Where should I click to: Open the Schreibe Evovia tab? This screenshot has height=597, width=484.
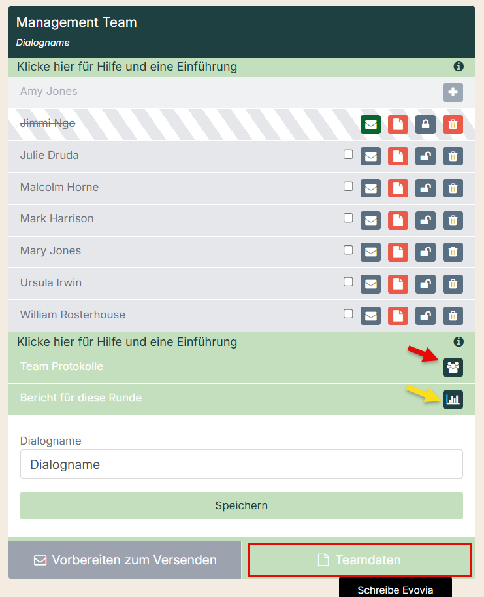395,588
